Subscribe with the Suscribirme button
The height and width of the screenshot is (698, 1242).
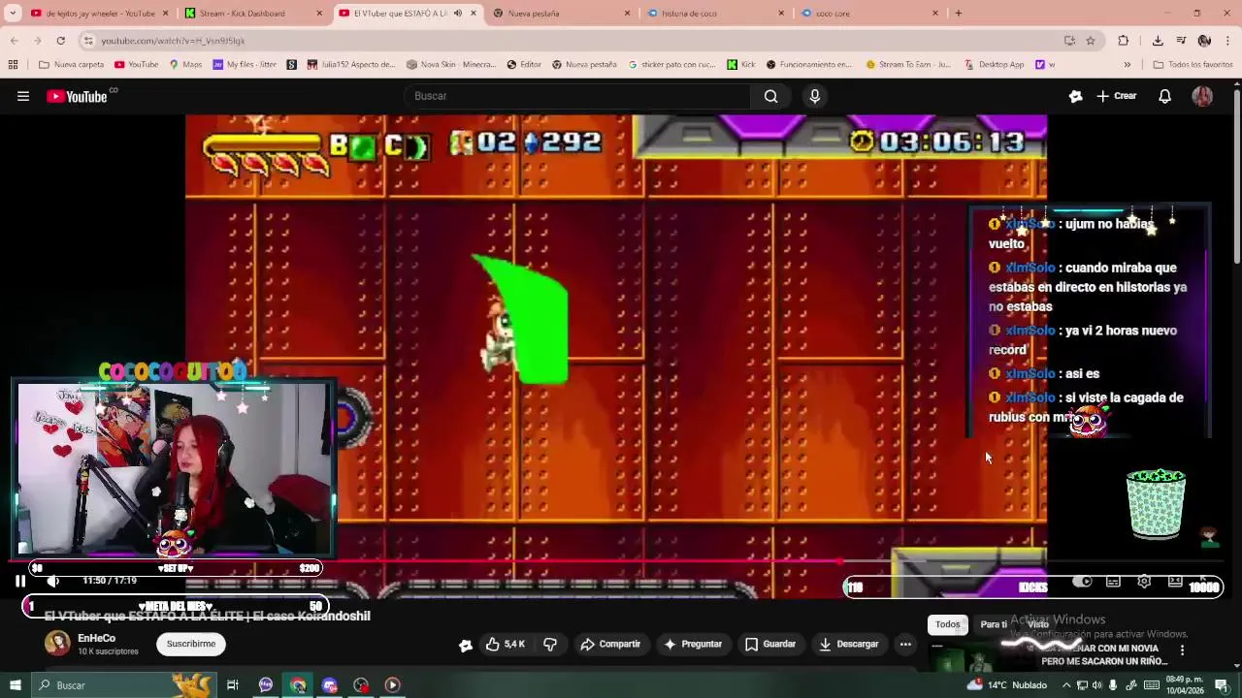pyautogui.click(x=191, y=644)
